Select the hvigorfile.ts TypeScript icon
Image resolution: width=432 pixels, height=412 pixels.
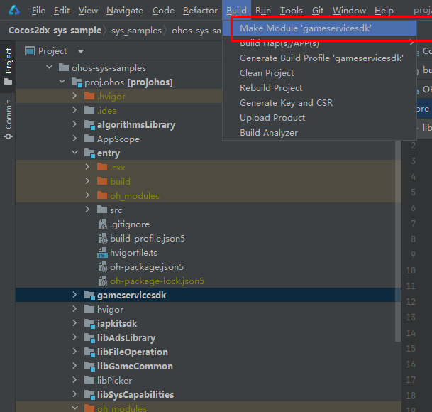[102, 252]
